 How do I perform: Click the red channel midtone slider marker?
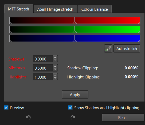point(75,23)
